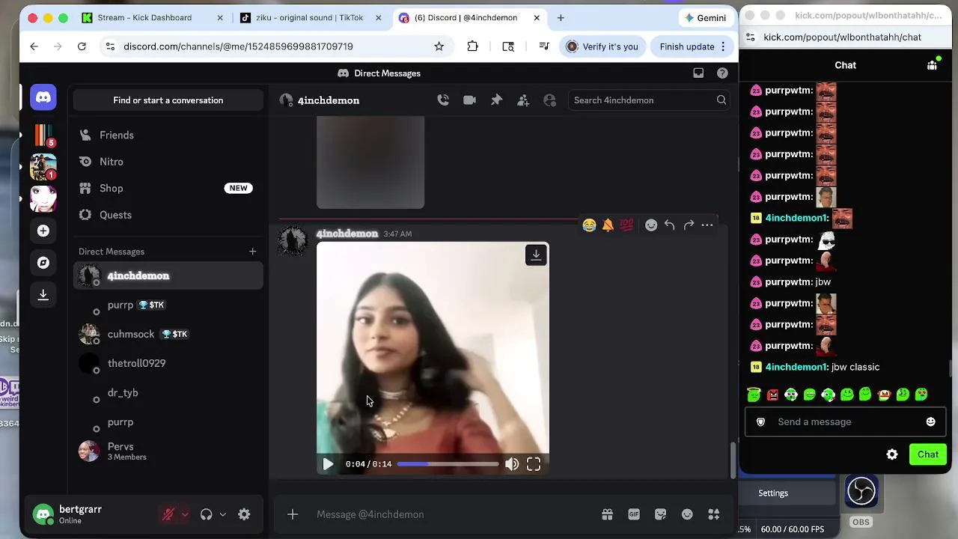The width and height of the screenshot is (958, 539).
Task: React with the 100 emoji
Action: point(626,225)
